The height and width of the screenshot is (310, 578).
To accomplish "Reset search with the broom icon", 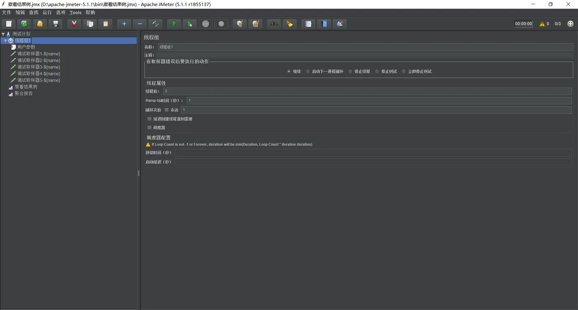I will [289, 24].
